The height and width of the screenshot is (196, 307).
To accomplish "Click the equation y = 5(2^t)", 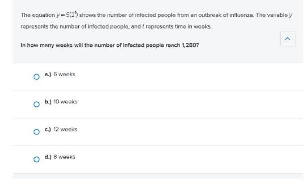I will tap(63, 15).
